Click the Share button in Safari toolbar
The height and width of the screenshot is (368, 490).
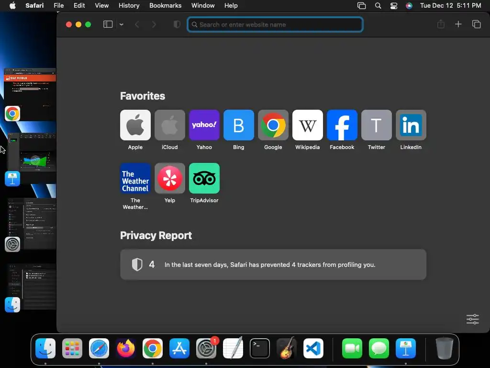(x=441, y=24)
